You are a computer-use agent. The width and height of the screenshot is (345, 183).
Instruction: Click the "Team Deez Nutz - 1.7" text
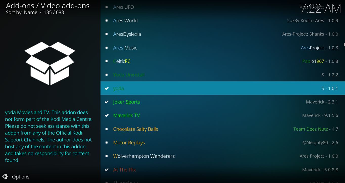(x=316, y=129)
